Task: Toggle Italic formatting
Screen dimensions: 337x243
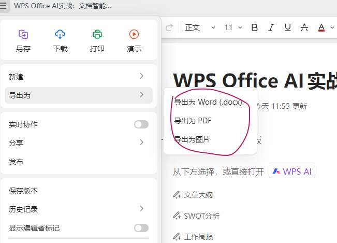Action: (271, 27)
